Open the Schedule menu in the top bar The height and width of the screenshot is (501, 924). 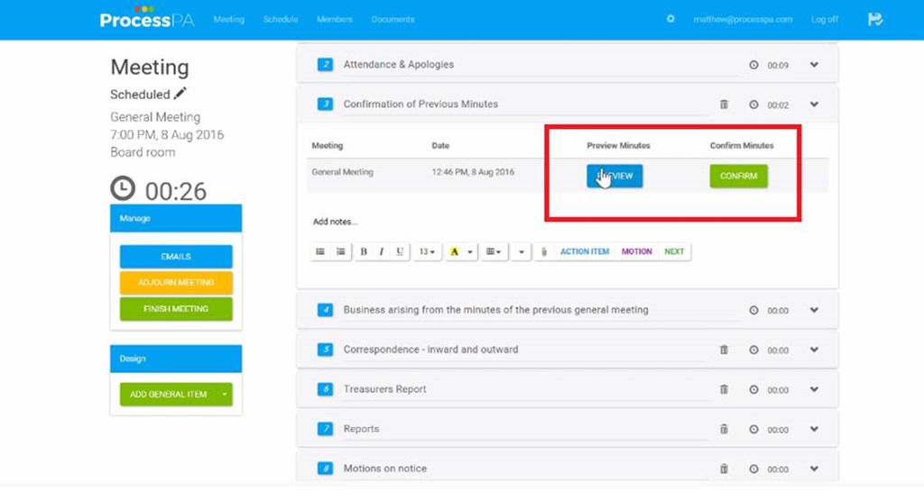(281, 19)
